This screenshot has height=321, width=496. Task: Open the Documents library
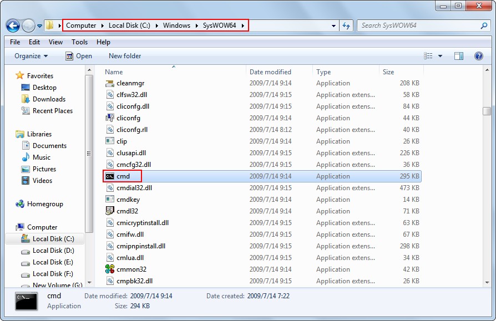tap(50, 146)
